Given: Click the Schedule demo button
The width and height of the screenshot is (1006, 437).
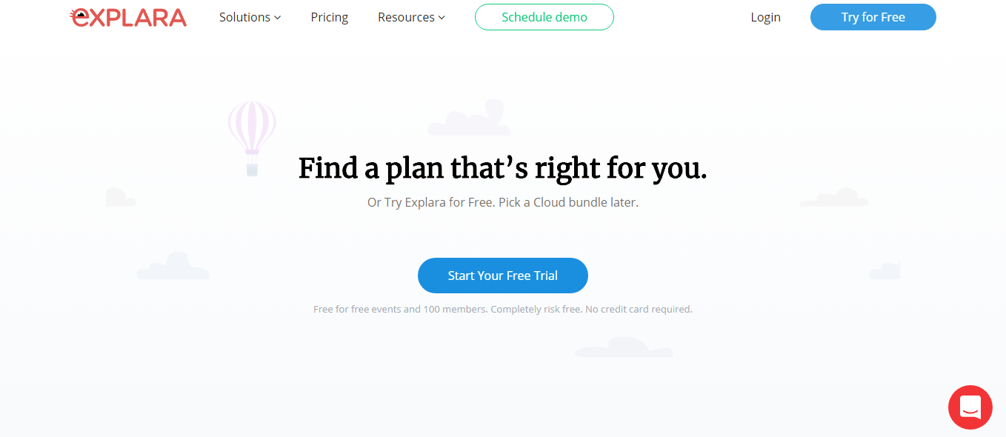Looking at the screenshot, I should click(x=544, y=17).
